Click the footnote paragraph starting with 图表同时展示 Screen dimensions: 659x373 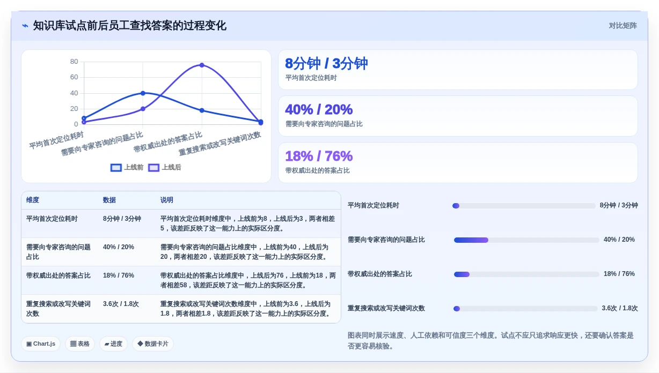pos(490,341)
